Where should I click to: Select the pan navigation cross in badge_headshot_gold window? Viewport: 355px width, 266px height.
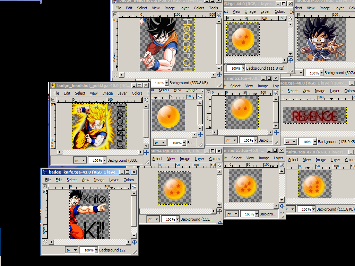tap(146, 152)
